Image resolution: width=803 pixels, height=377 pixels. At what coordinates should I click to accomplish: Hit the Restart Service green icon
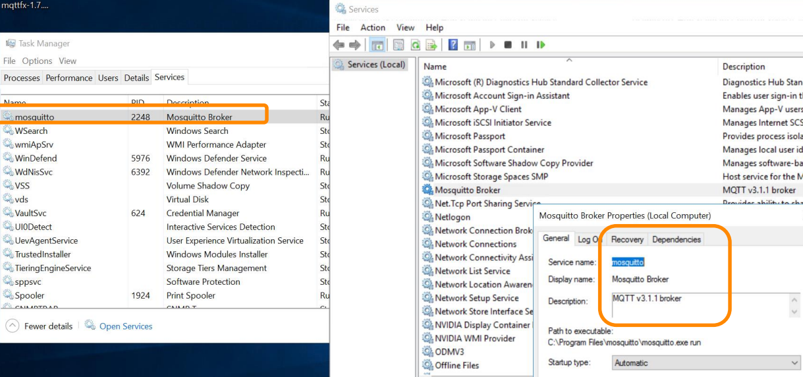[x=541, y=45]
